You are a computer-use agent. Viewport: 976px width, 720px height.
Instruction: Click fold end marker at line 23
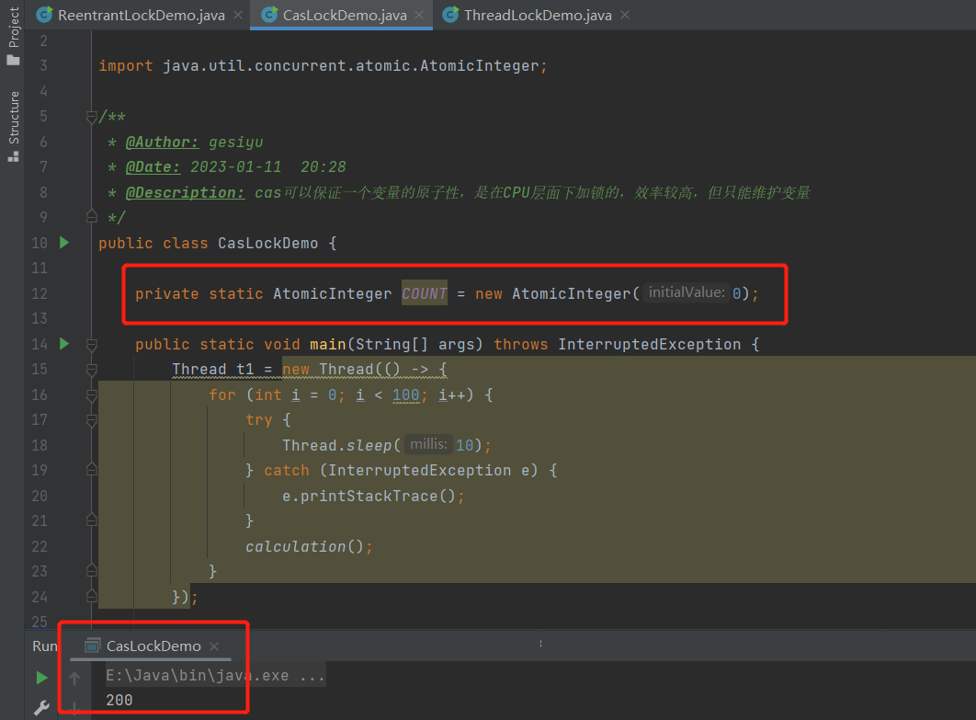coord(92,570)
